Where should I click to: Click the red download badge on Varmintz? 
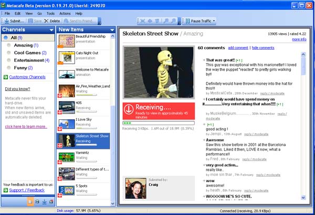60,162
